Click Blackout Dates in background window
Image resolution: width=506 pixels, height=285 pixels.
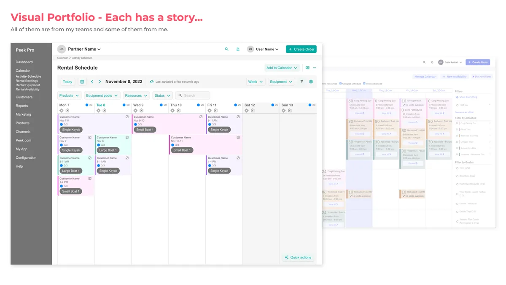482,77
